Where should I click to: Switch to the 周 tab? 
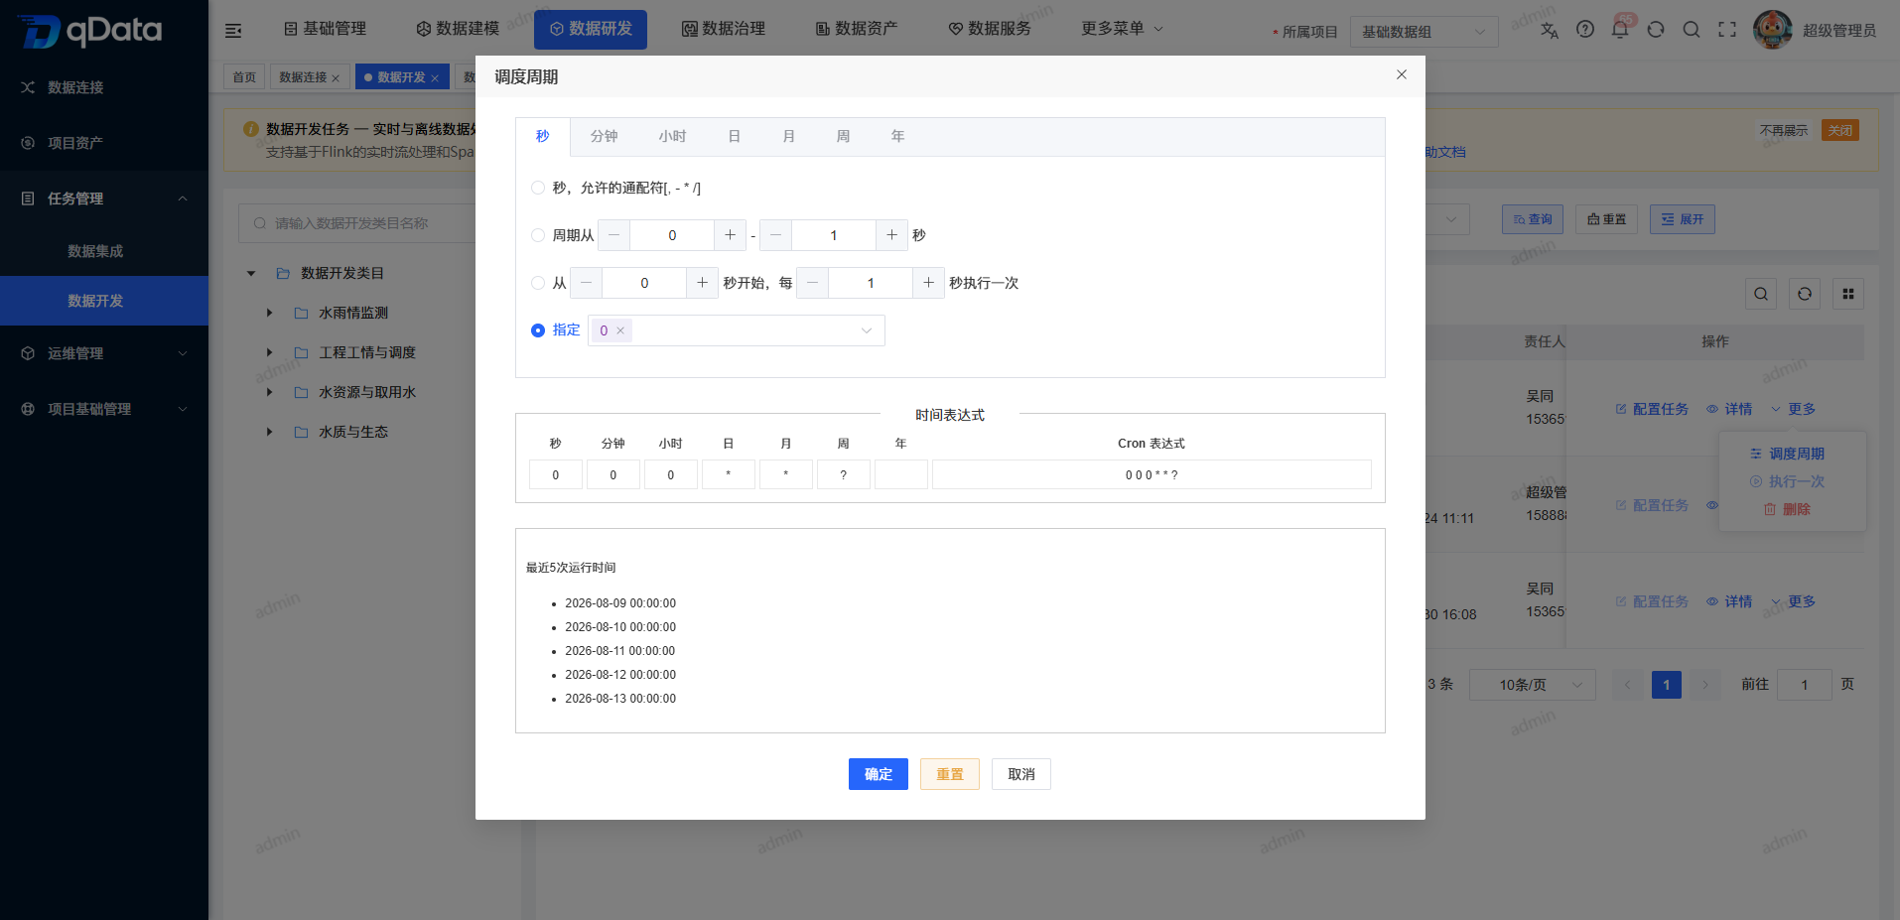pyautogui.click(x=843, y=137)
